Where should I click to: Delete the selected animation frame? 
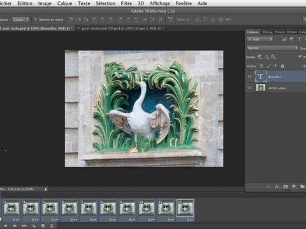52,226
